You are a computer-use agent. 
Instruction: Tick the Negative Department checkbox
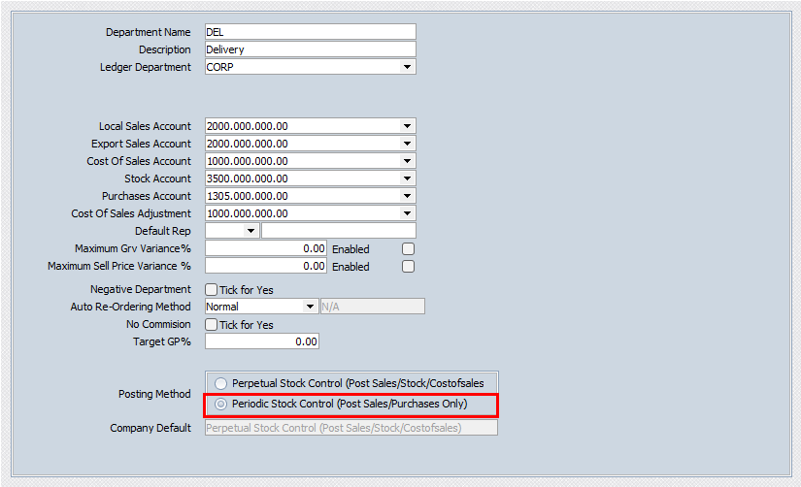pos(212,289)
